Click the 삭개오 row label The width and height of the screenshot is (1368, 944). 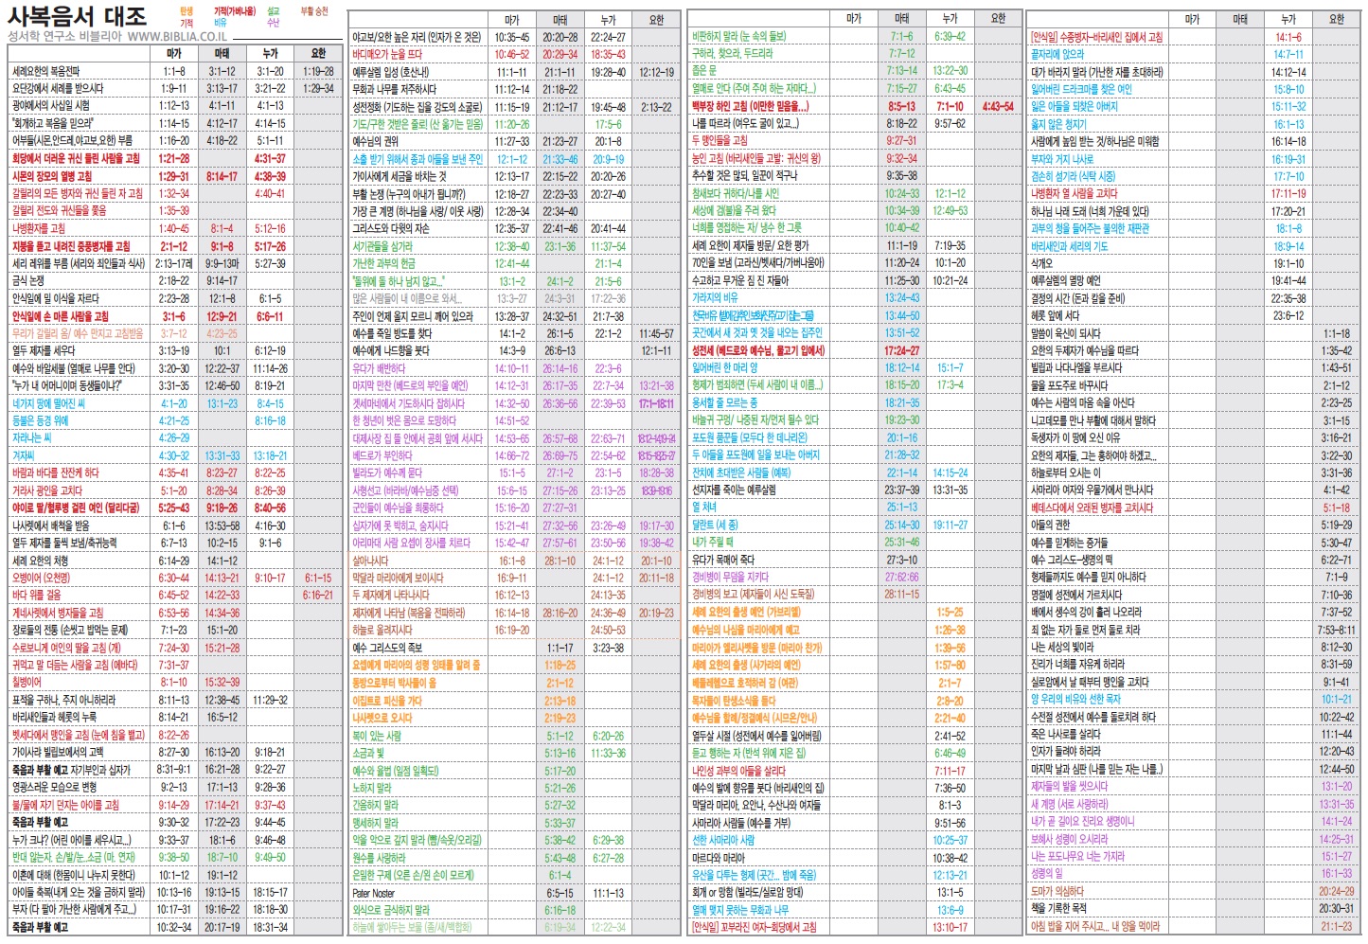(x=1041, y=264)
